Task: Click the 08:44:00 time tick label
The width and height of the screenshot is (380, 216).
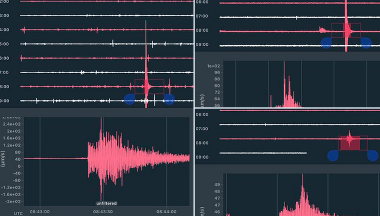Action: pos(166,212)
